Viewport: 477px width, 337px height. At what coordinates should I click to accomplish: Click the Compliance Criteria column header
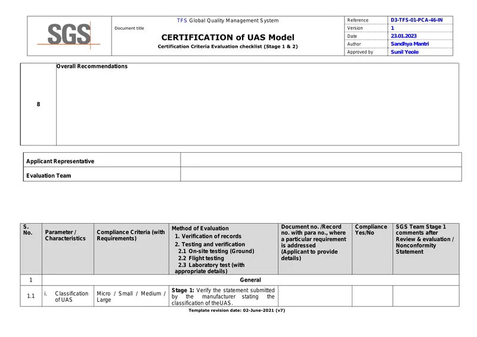point(131,249)
